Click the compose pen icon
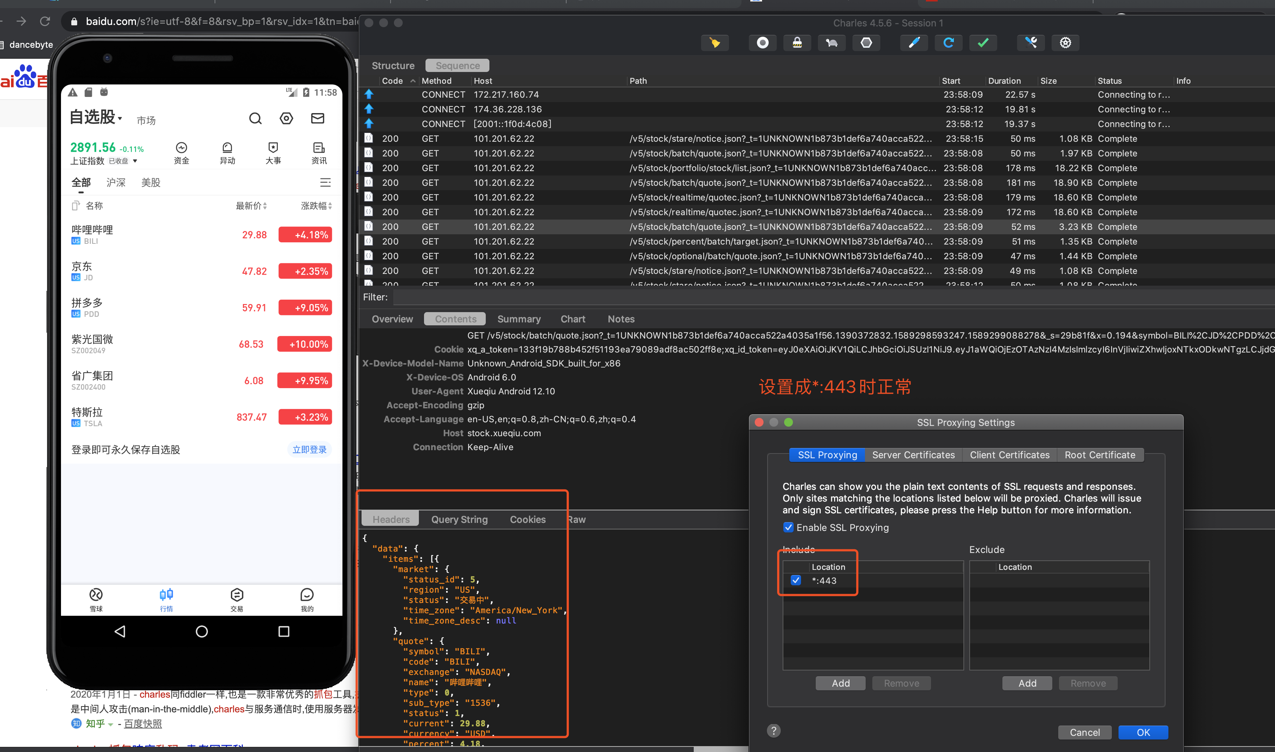This screenshot has width=1275, height=752. [913, 43]
